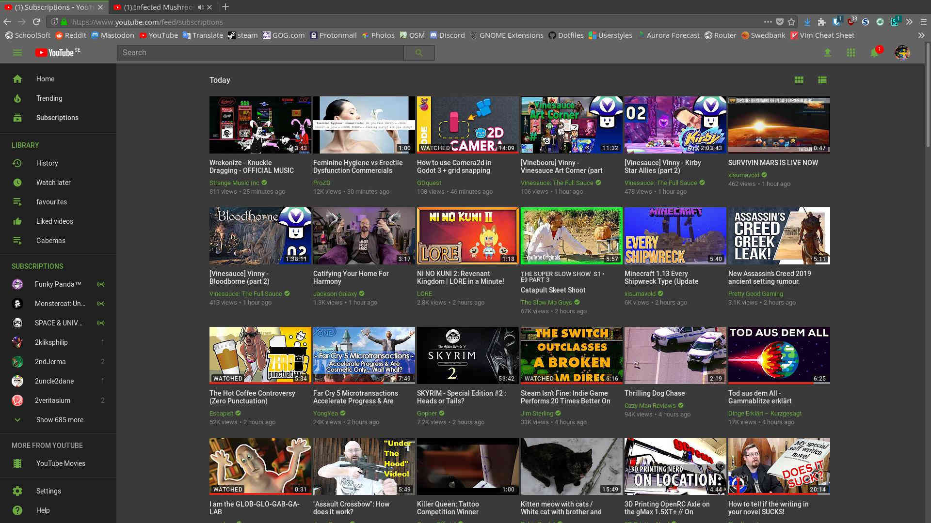Open History in Library
Image resolution: width=931 pixels, height=523 pixels.
(58, 163)
